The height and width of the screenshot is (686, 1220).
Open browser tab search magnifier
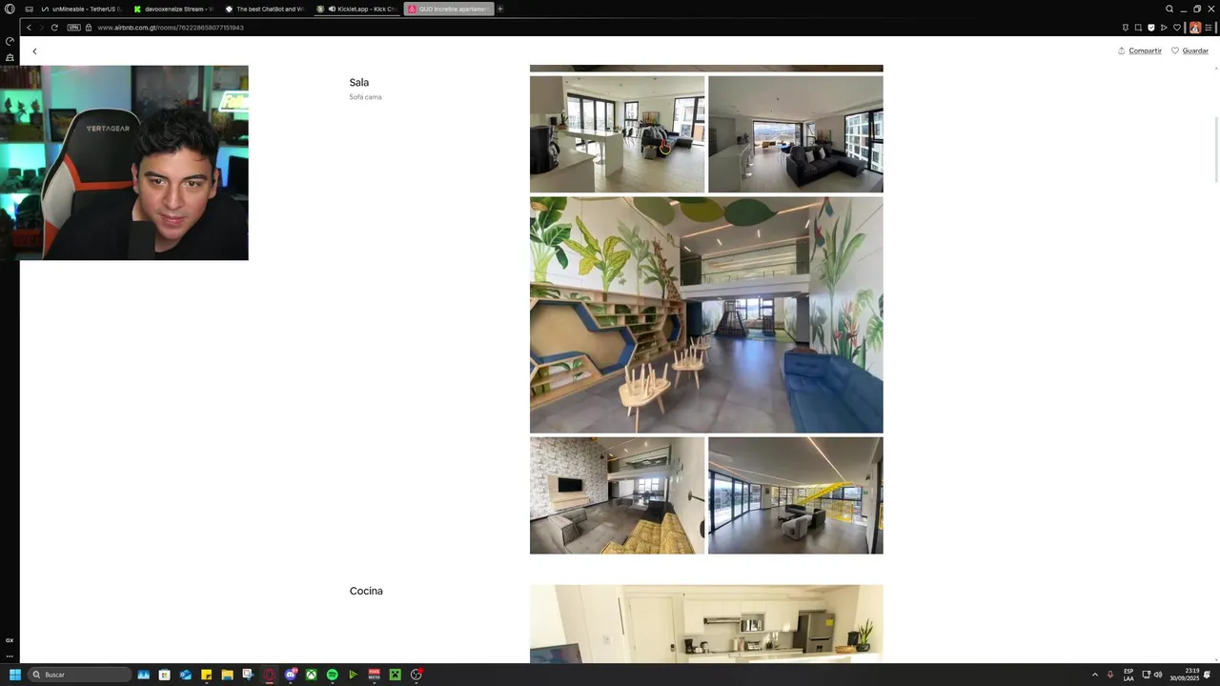[1169, 9]
